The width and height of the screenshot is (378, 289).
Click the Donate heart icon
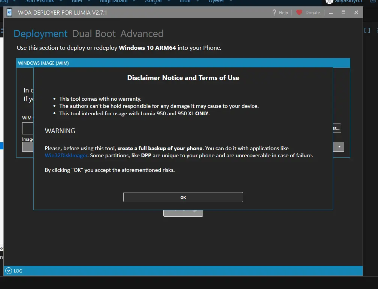point(299,12)
